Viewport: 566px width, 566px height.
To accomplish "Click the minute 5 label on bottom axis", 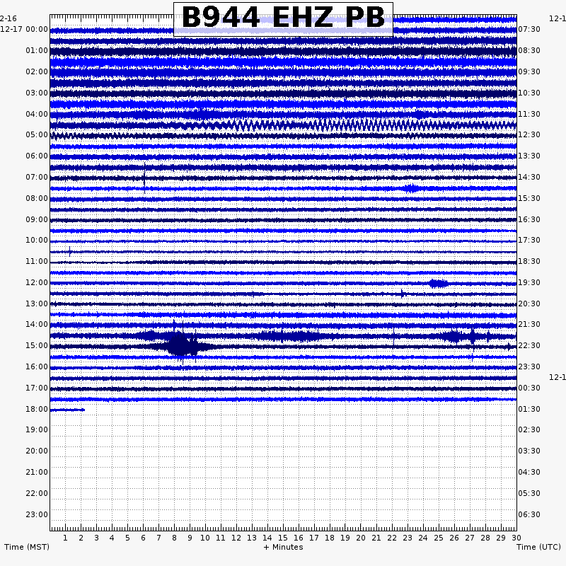I will (127, 538).
